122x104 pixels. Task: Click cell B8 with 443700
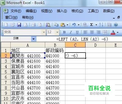tap(55, 88)
